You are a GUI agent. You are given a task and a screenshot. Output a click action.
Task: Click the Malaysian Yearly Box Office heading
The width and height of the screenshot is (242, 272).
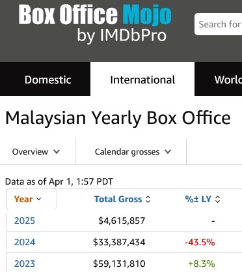point(118,118)
